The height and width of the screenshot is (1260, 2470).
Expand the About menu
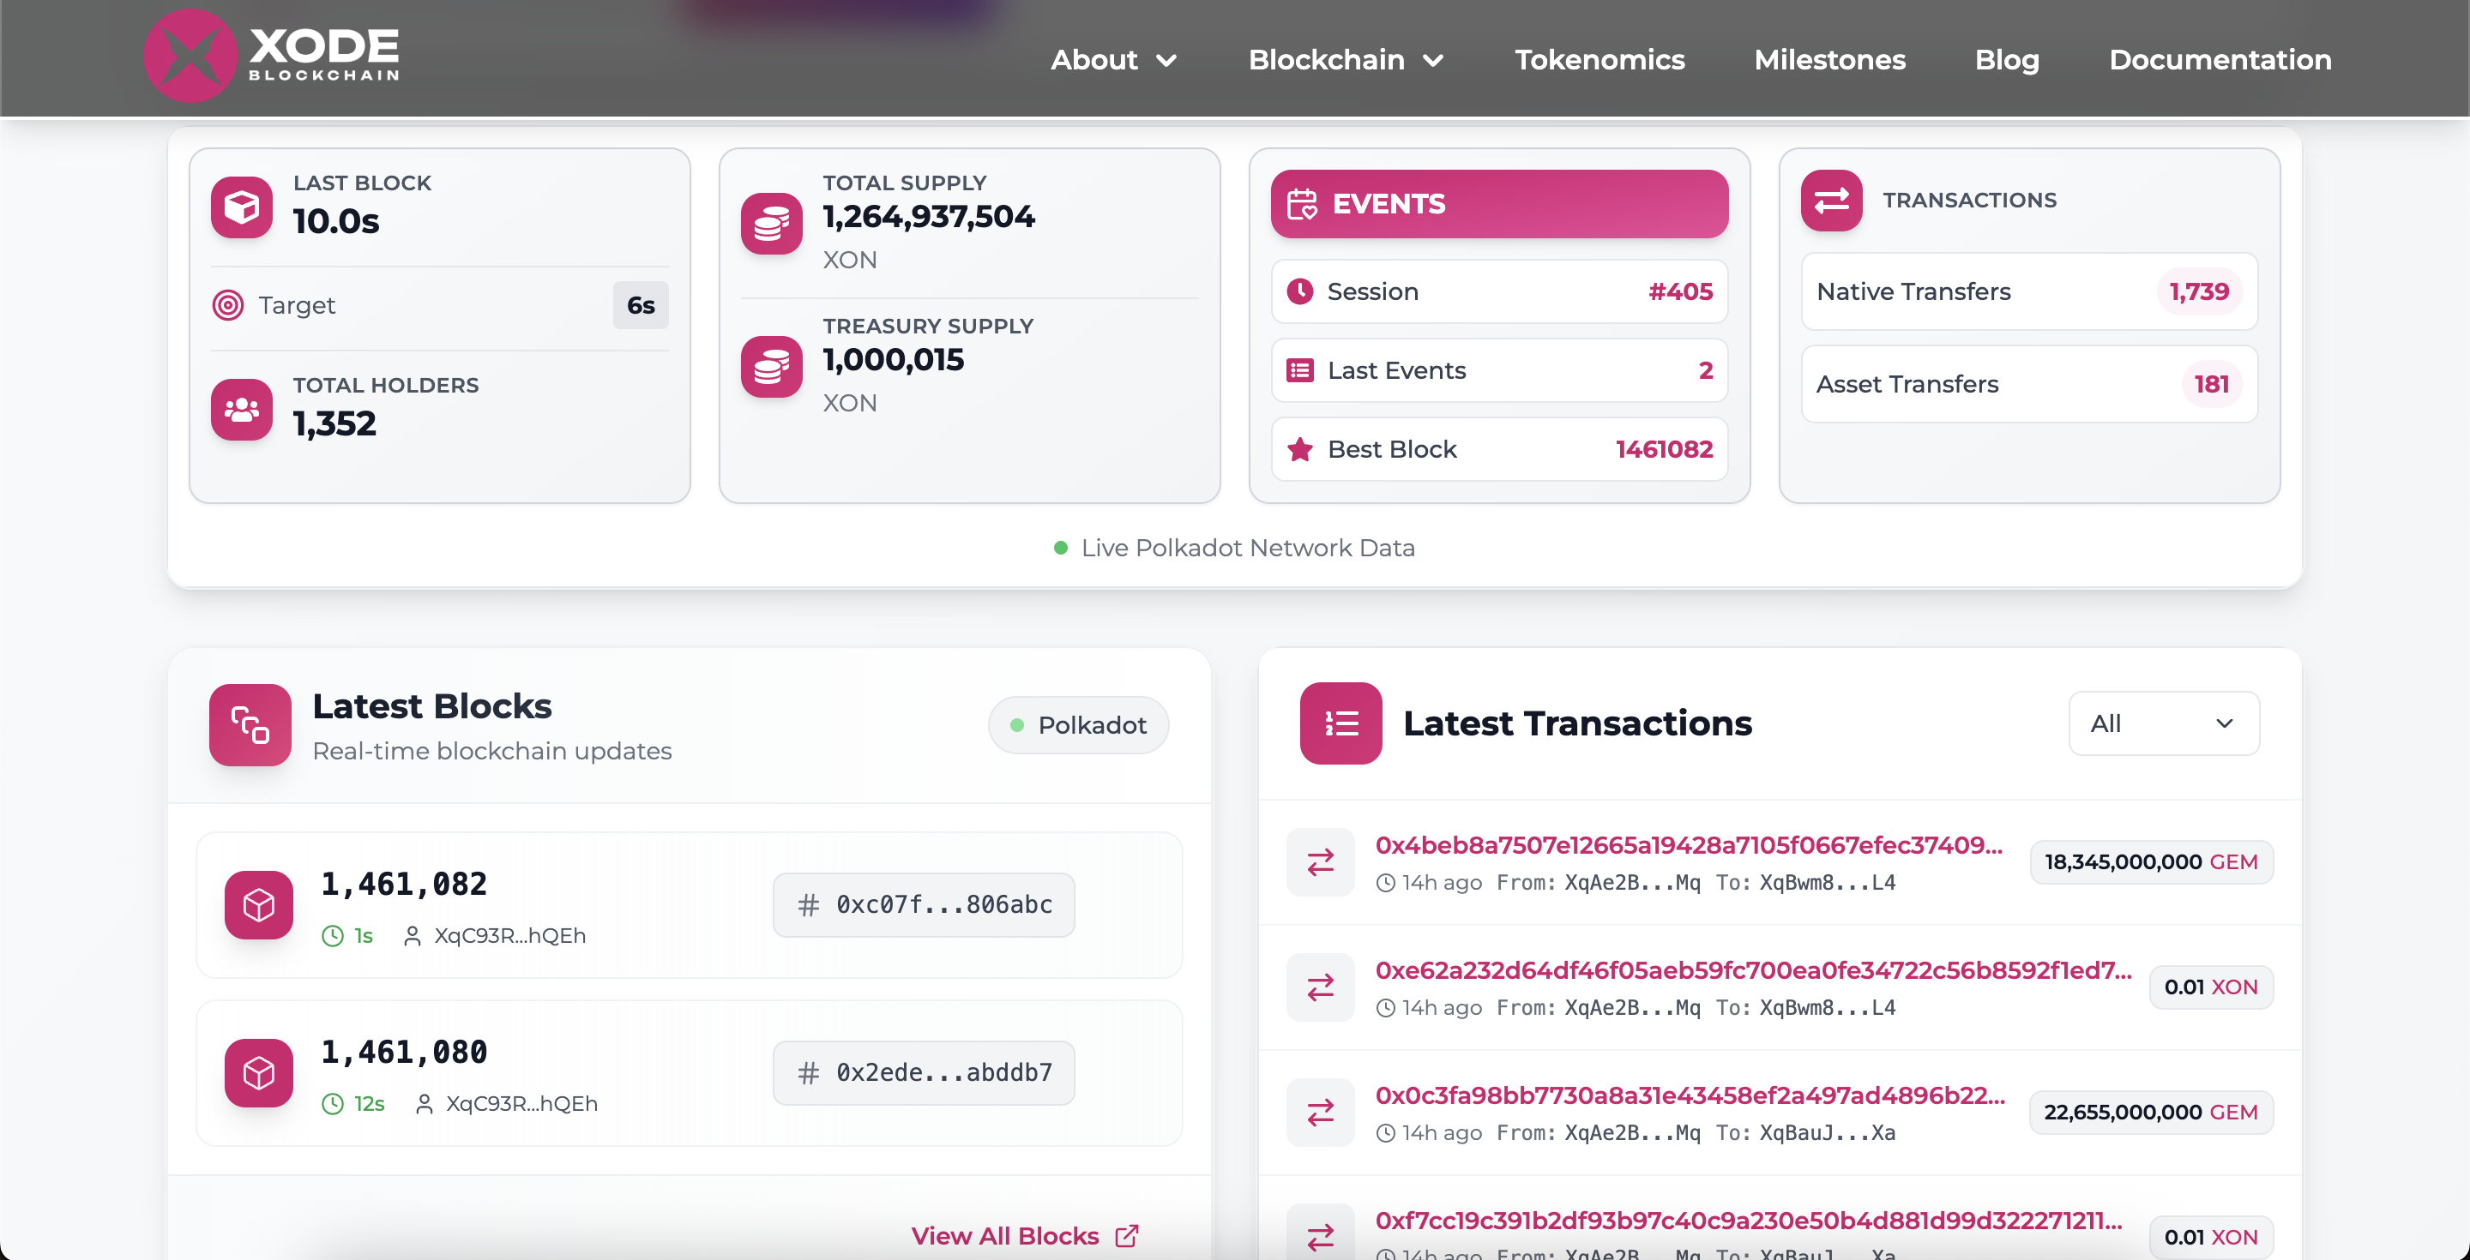[x=1113, y=59]
